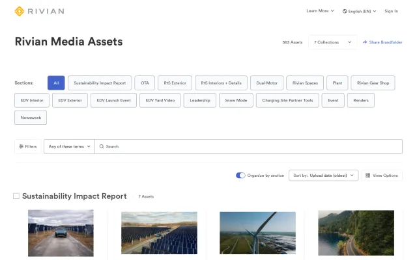
Task: Click the Sign In link
Action: 391,11
